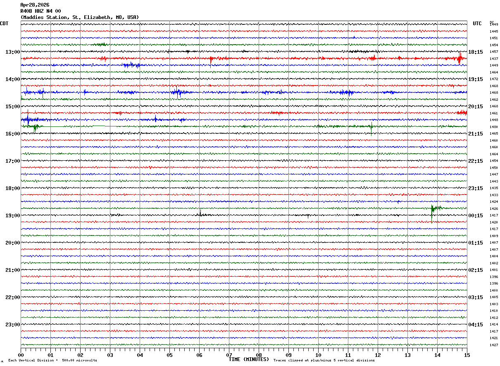This screenshot has width=500, height=366.
Task: Select the station code R40B HHZ N4 00
Action: [x=40, y=11]
